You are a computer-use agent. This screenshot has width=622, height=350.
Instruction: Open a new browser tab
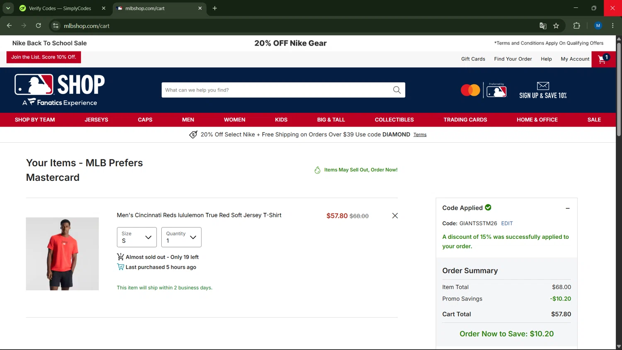pos(215,8)
